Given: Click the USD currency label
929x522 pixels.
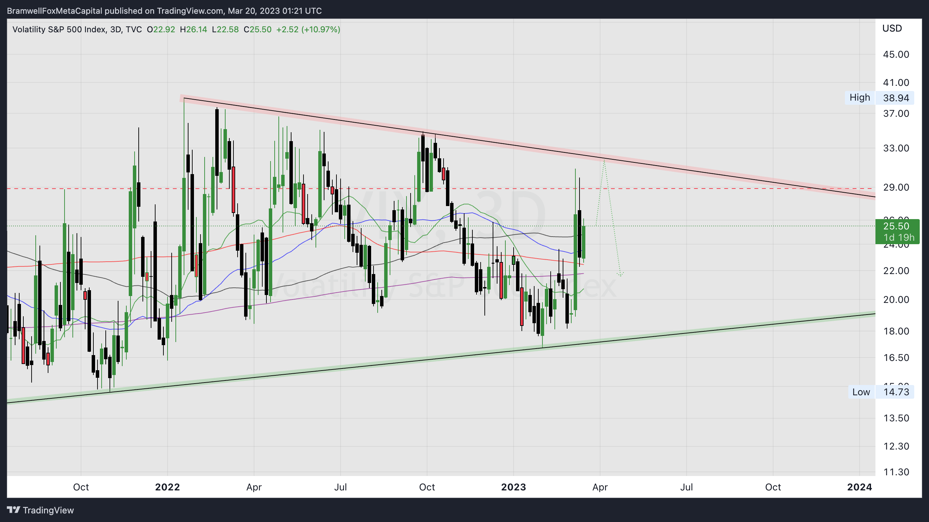Looking at the screenshot, I should coord(892,28).
